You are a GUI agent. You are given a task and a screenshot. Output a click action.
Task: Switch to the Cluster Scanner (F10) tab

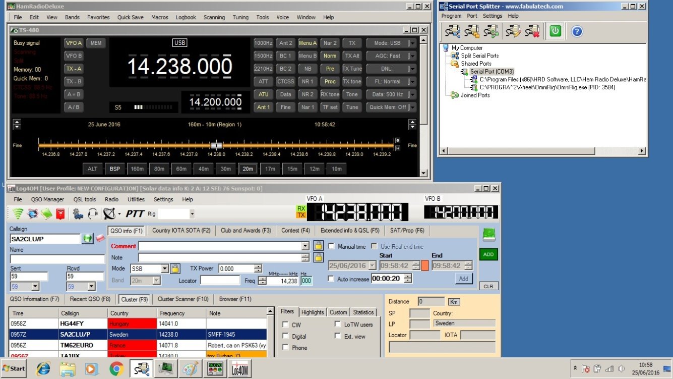point(183,299)
